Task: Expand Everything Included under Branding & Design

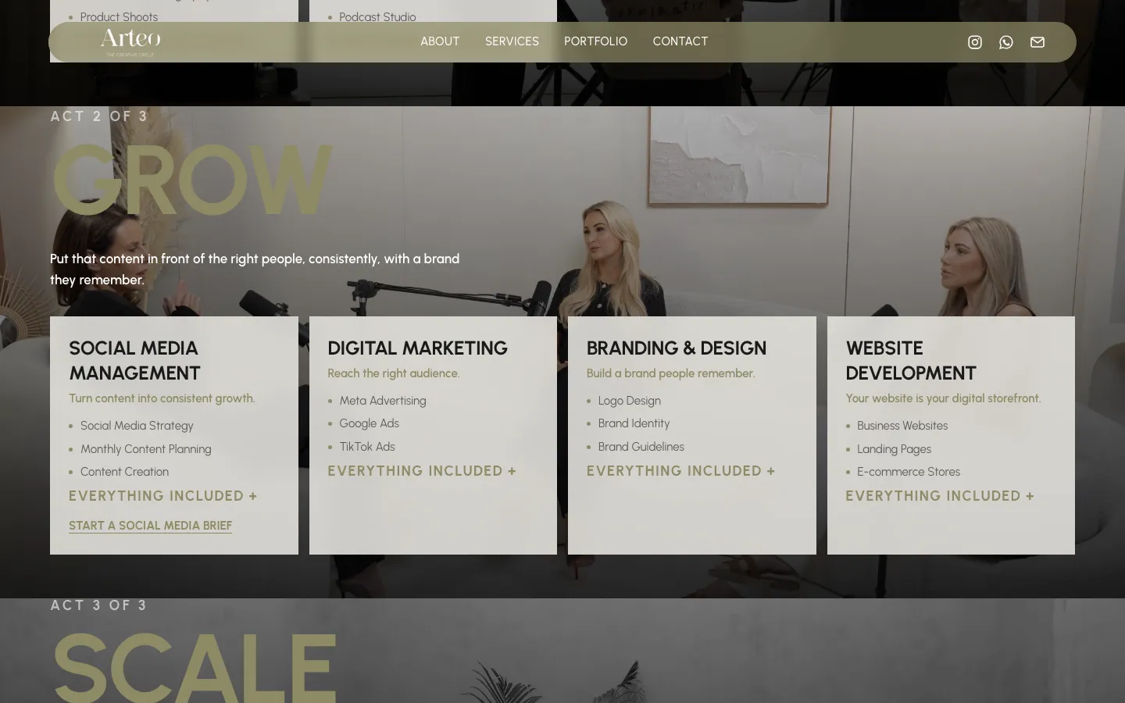Action: point(680,471)
